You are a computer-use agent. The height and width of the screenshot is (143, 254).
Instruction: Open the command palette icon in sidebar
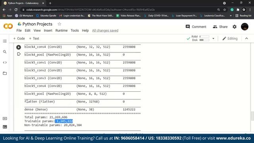[5, 118]
